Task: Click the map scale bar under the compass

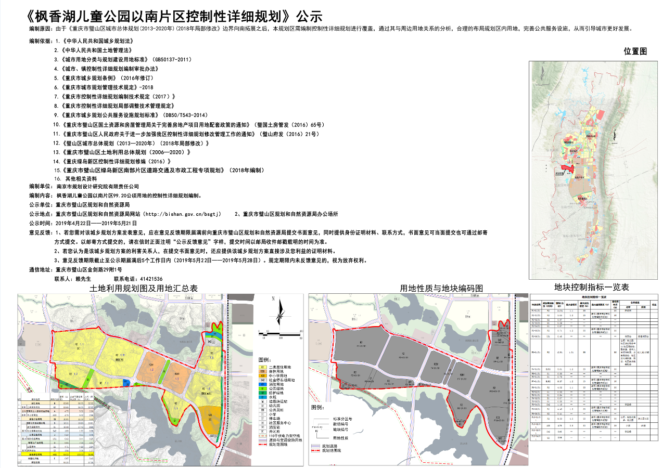Action: coord(280,334)
